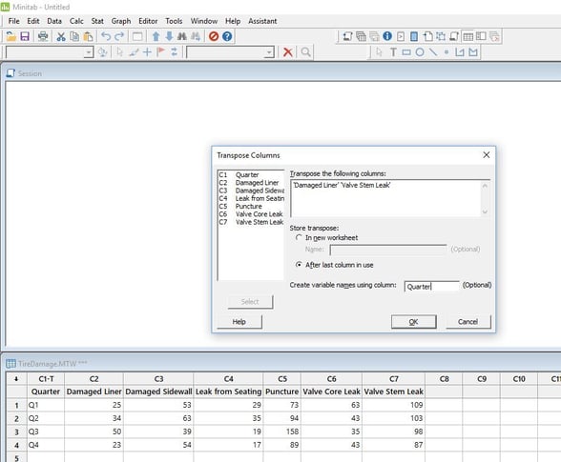
Task: Click the Redo arrow icon
Action: click(x=119, y=36)
